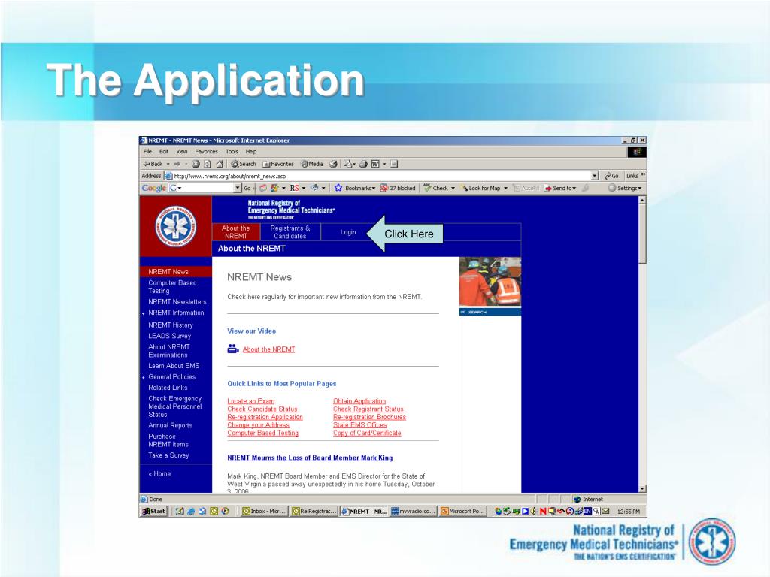This screenshot has height=577, width=770.
Task: Open the Registrants & Candidates tab
Action: [290, 232]
